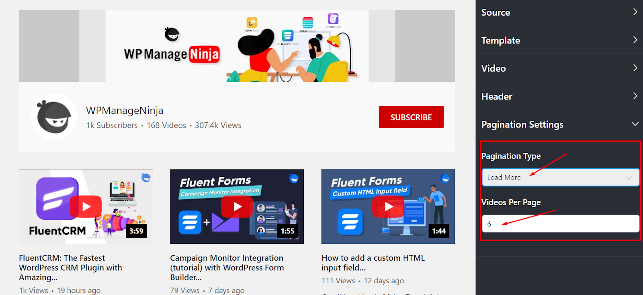Play the FluentCRM video thumbnail

coord(86,206)
